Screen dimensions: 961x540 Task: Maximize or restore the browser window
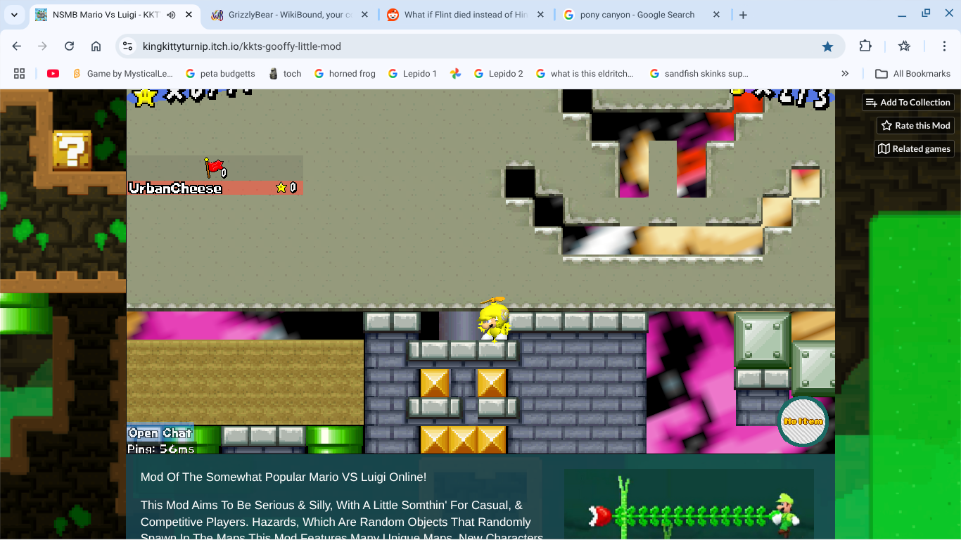(926, 15)
